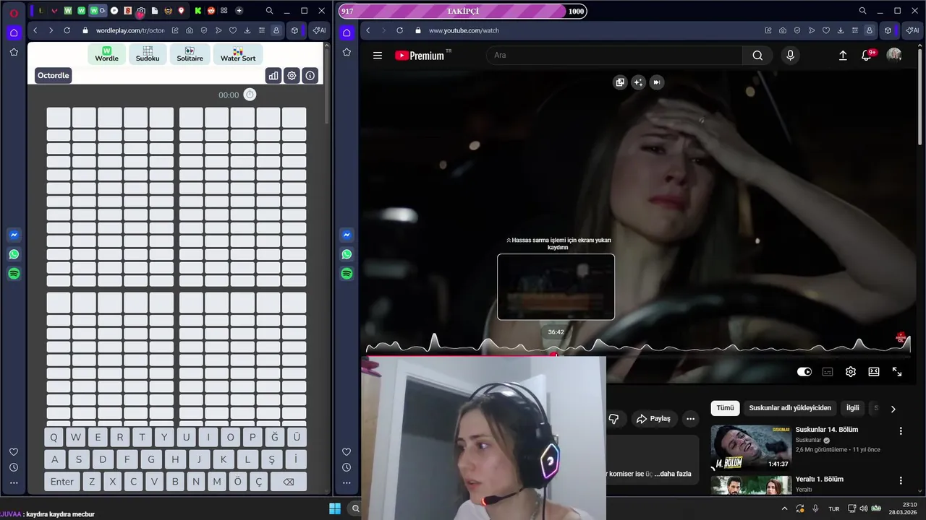Tap the Ğ key on Octordle keyboard
The image size is (926, 520).
pyautogui.click(x=274, y=437)
